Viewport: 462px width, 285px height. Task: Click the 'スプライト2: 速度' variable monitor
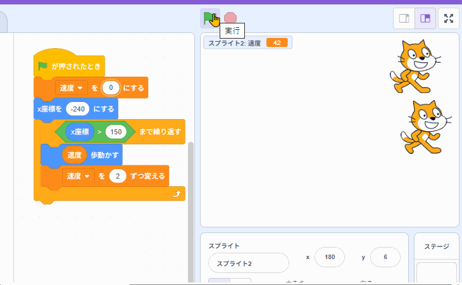point(248,42)
